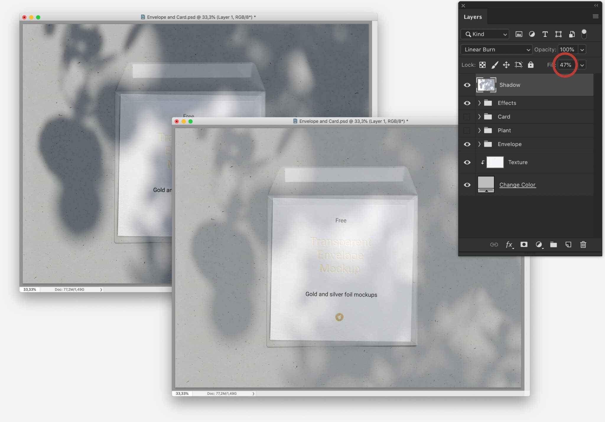Create a new group folder icon
The height and width of the screenshot is (422, 605).
[x=554, y=244]
